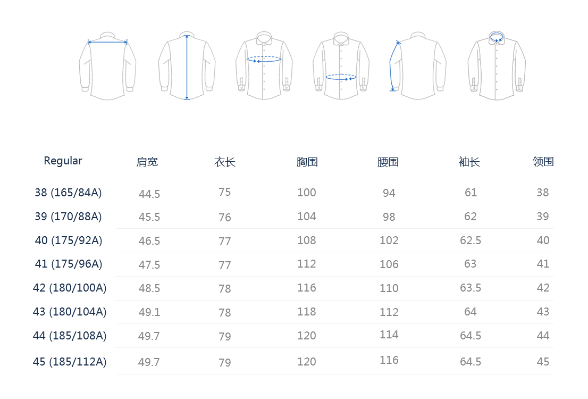Select size row 45 (185/112A)
Image resolution: width=588 pixels, height=399 pixels.
coord(70,362)
